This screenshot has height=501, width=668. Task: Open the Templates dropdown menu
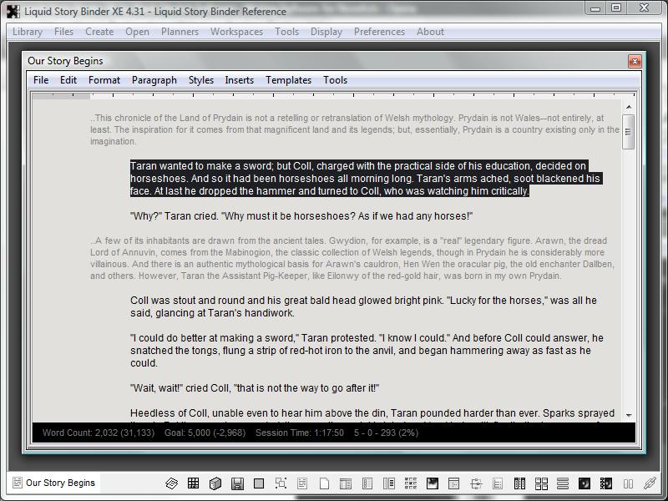click(x=288, y=80)
